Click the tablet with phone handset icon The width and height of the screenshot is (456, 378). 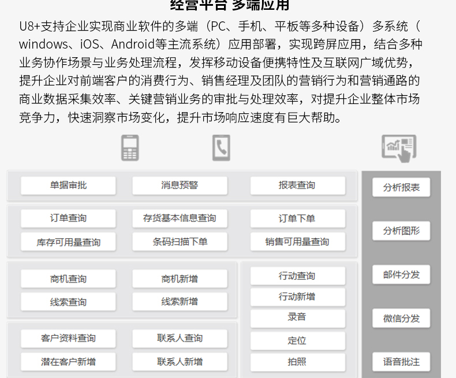point(221,147)
